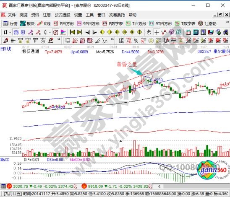
Task: Open the 公式选股 menu
Action: [x=63, y=15]
